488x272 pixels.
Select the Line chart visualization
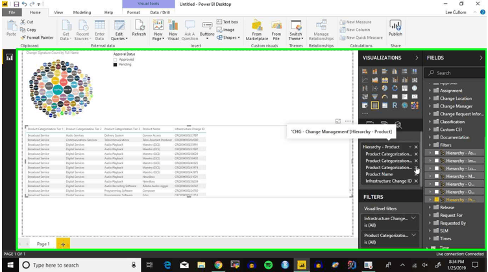[365, 80]
